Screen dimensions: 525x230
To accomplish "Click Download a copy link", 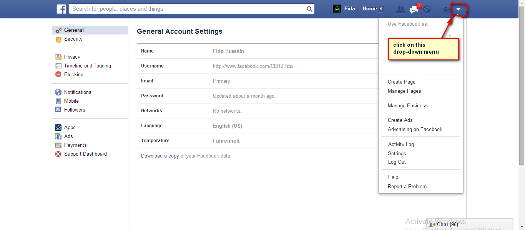I will [160, 156].
